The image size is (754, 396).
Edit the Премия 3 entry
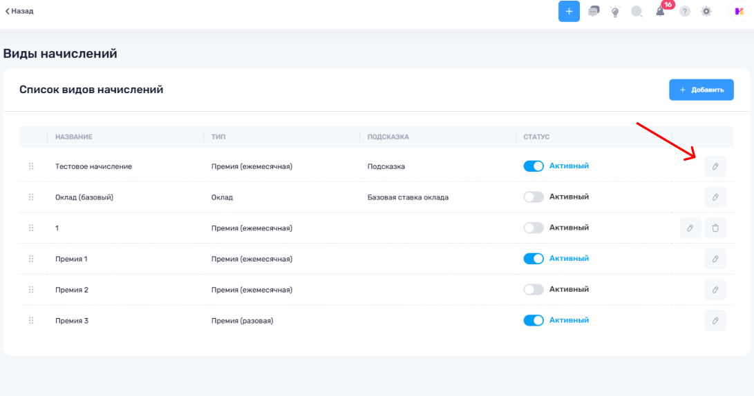click(x=715, y=321)
